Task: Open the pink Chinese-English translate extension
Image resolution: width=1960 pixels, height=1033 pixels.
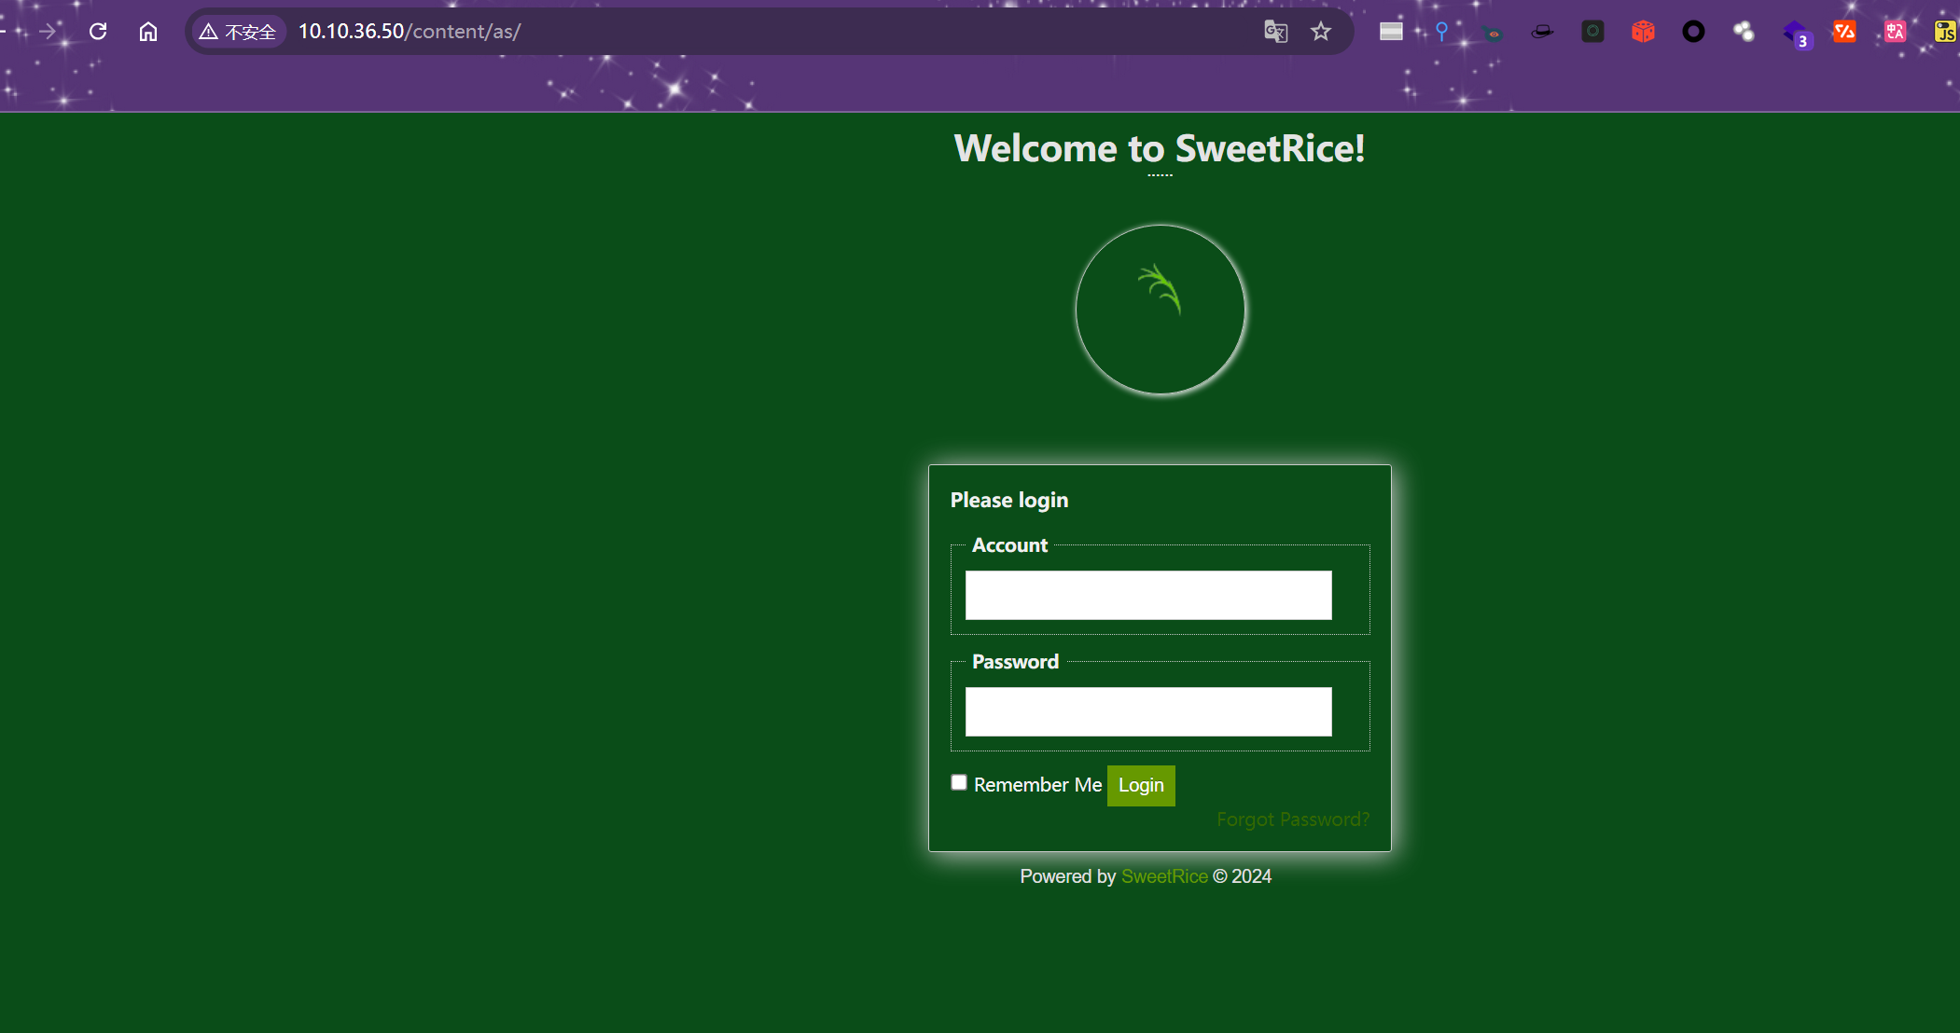Action: tap(1895, 32)
